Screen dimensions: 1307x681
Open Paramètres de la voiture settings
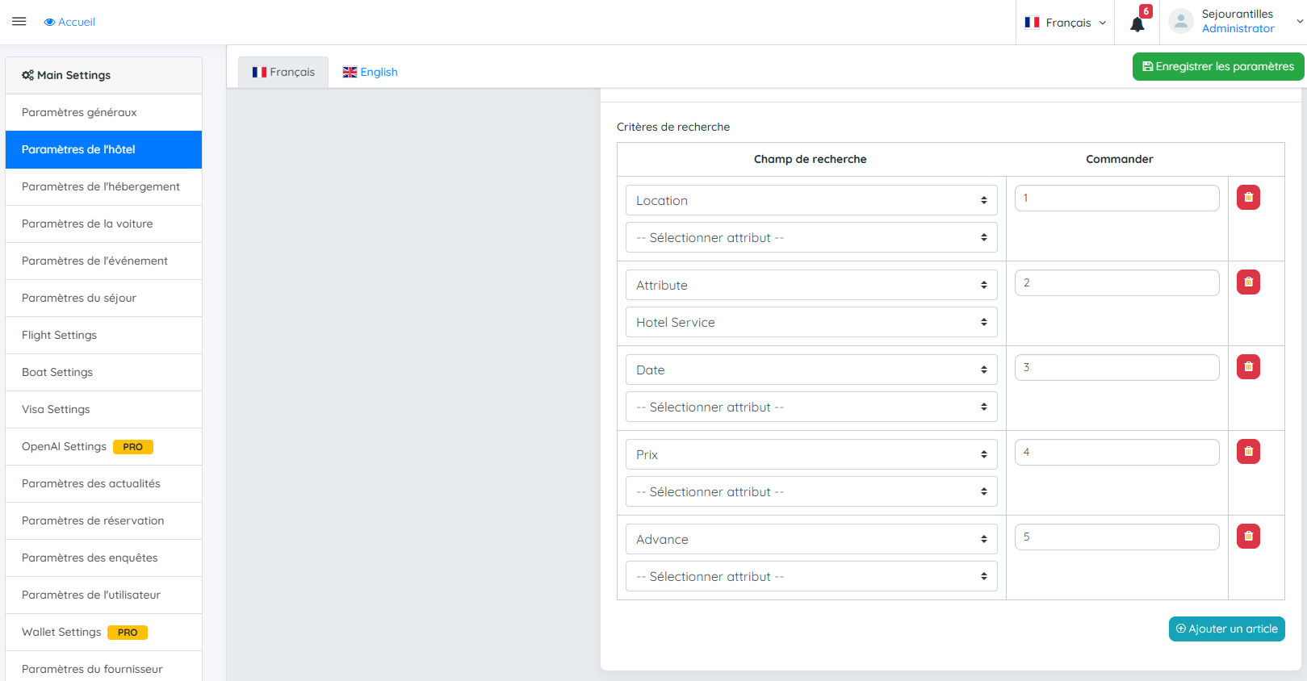click(x=87, y=224)
